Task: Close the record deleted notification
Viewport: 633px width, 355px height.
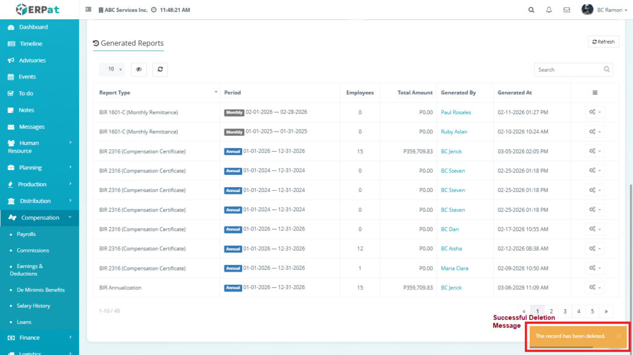Action: click(618, 336)
